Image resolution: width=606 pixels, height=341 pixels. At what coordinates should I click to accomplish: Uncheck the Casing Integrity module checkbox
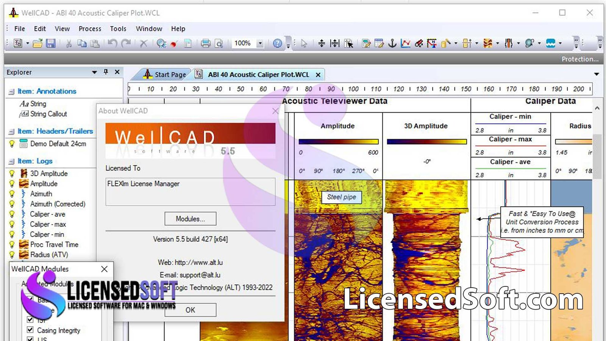coord(30,330)
